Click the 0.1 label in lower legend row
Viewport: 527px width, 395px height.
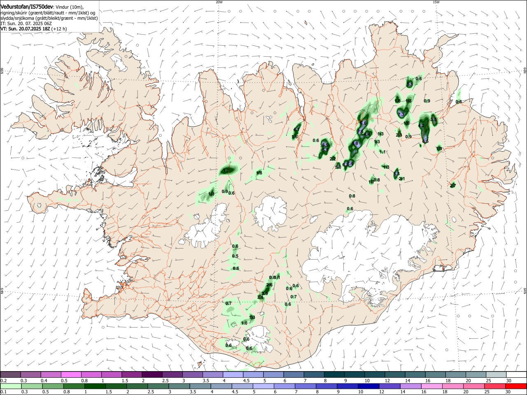4,392
